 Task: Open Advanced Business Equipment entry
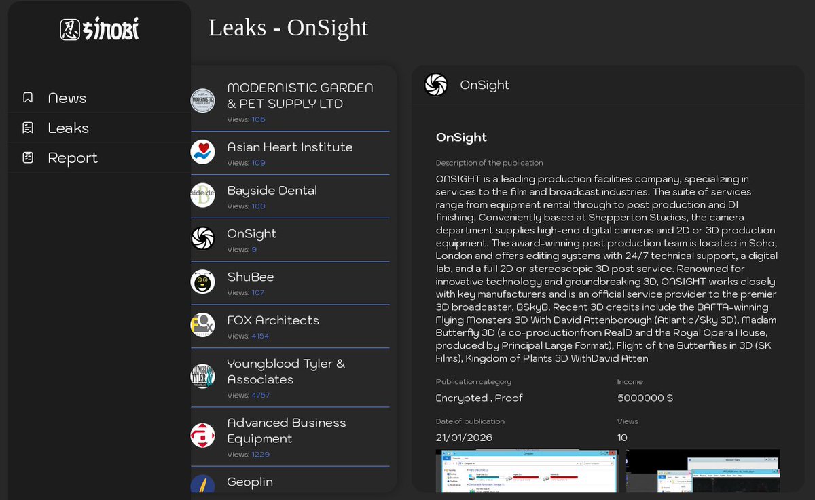290,436
